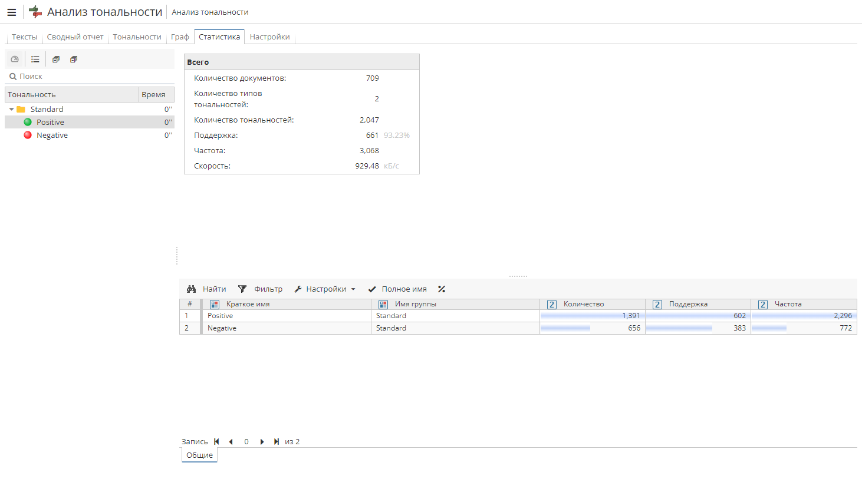Viewport: 862px width, 479px height.
Task: Go to next record
Action: coord(262,442)
